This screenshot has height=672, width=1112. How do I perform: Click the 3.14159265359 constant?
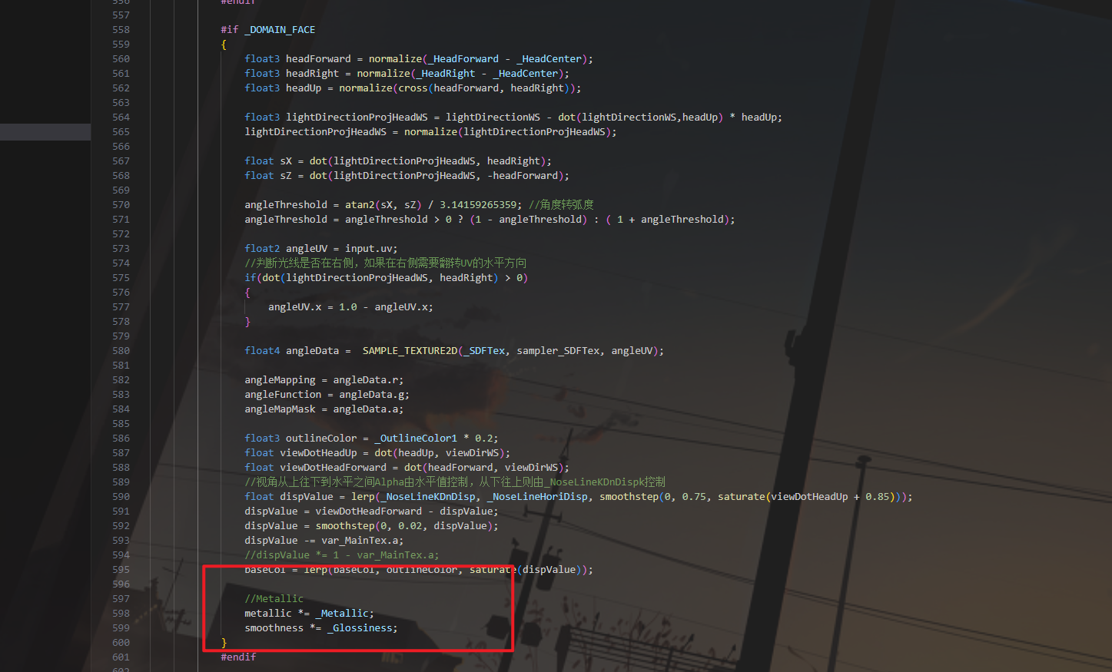[478, 205]
